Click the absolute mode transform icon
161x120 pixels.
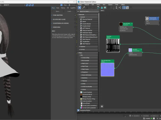[130, 116]
